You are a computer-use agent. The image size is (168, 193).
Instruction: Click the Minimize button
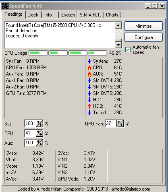point(143,26)
